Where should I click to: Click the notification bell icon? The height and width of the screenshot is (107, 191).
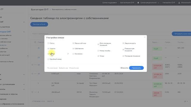tap(138, 3)
